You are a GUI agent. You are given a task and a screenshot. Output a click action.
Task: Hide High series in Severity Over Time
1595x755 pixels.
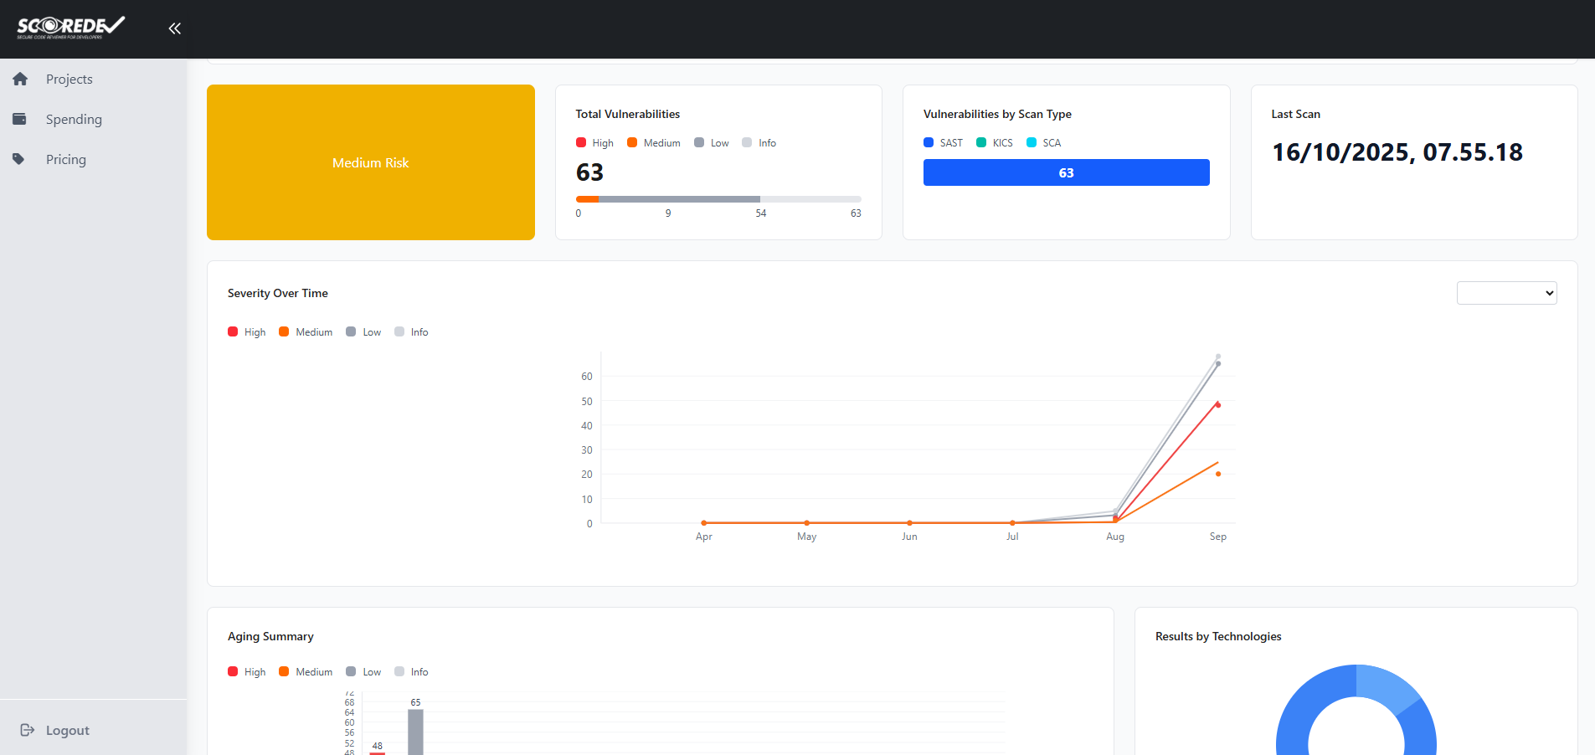246,332
